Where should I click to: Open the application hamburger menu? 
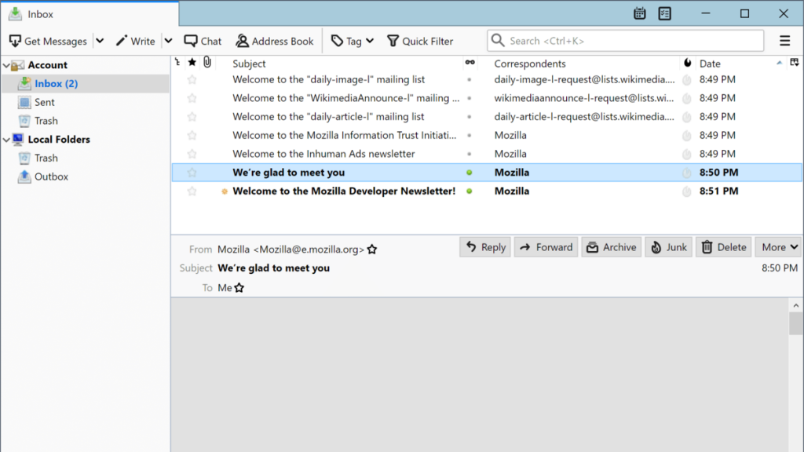[x=784, y=40]
